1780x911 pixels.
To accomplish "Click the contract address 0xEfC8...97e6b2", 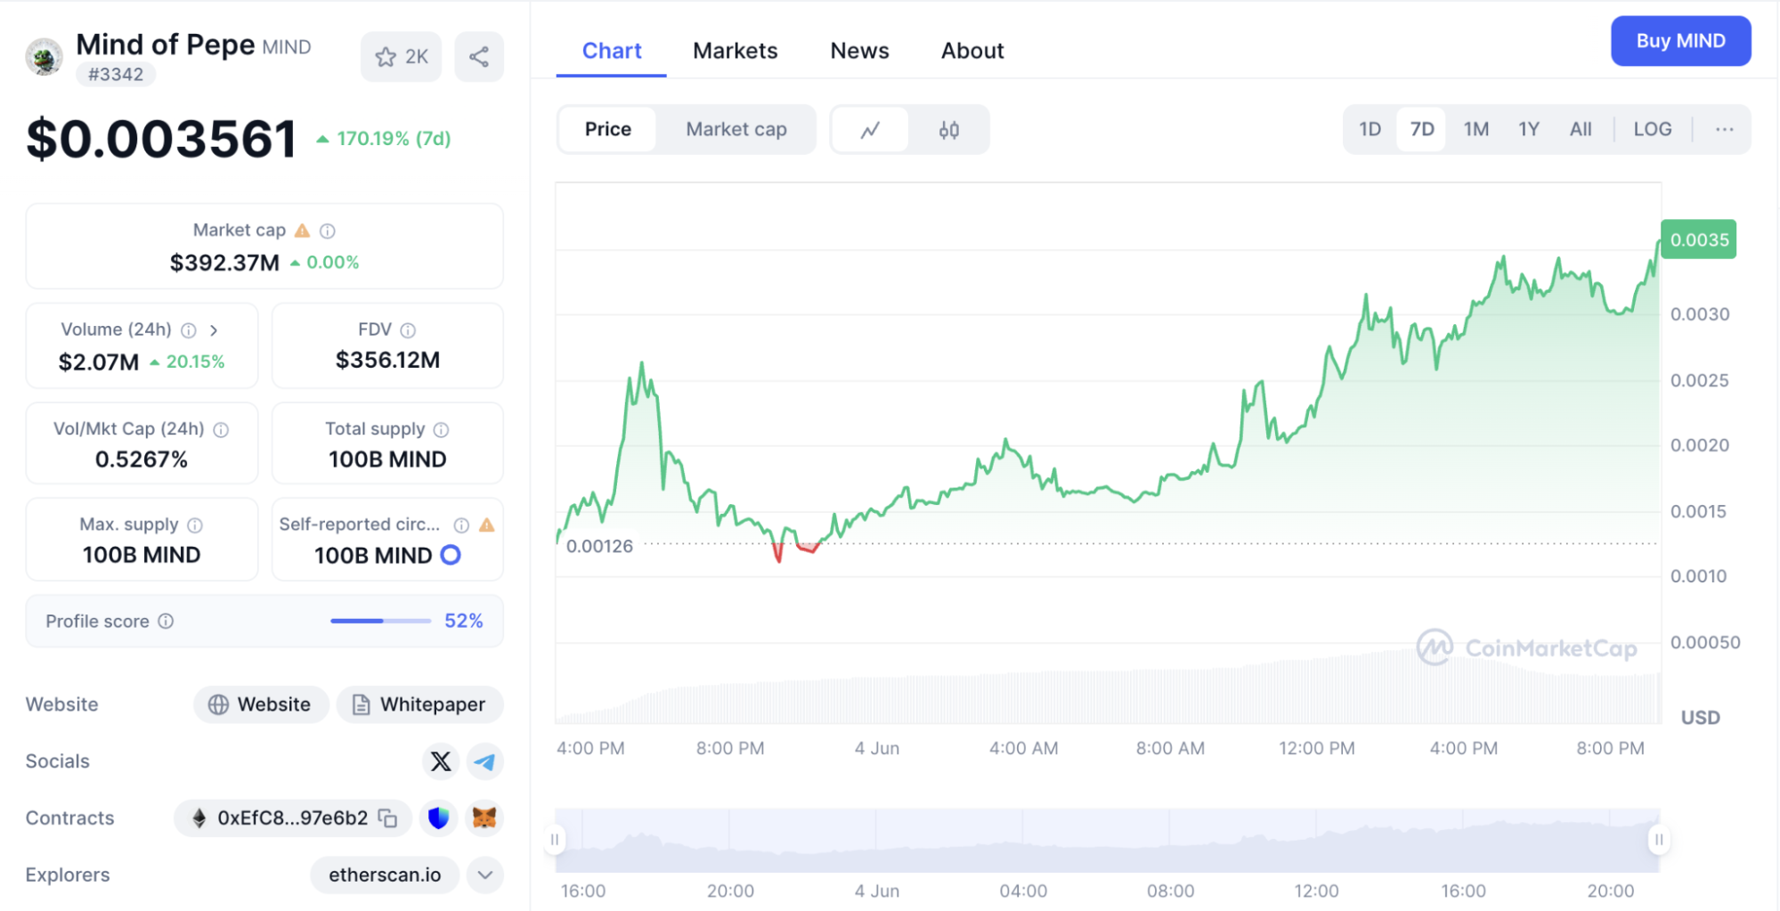I will [292, 817].
